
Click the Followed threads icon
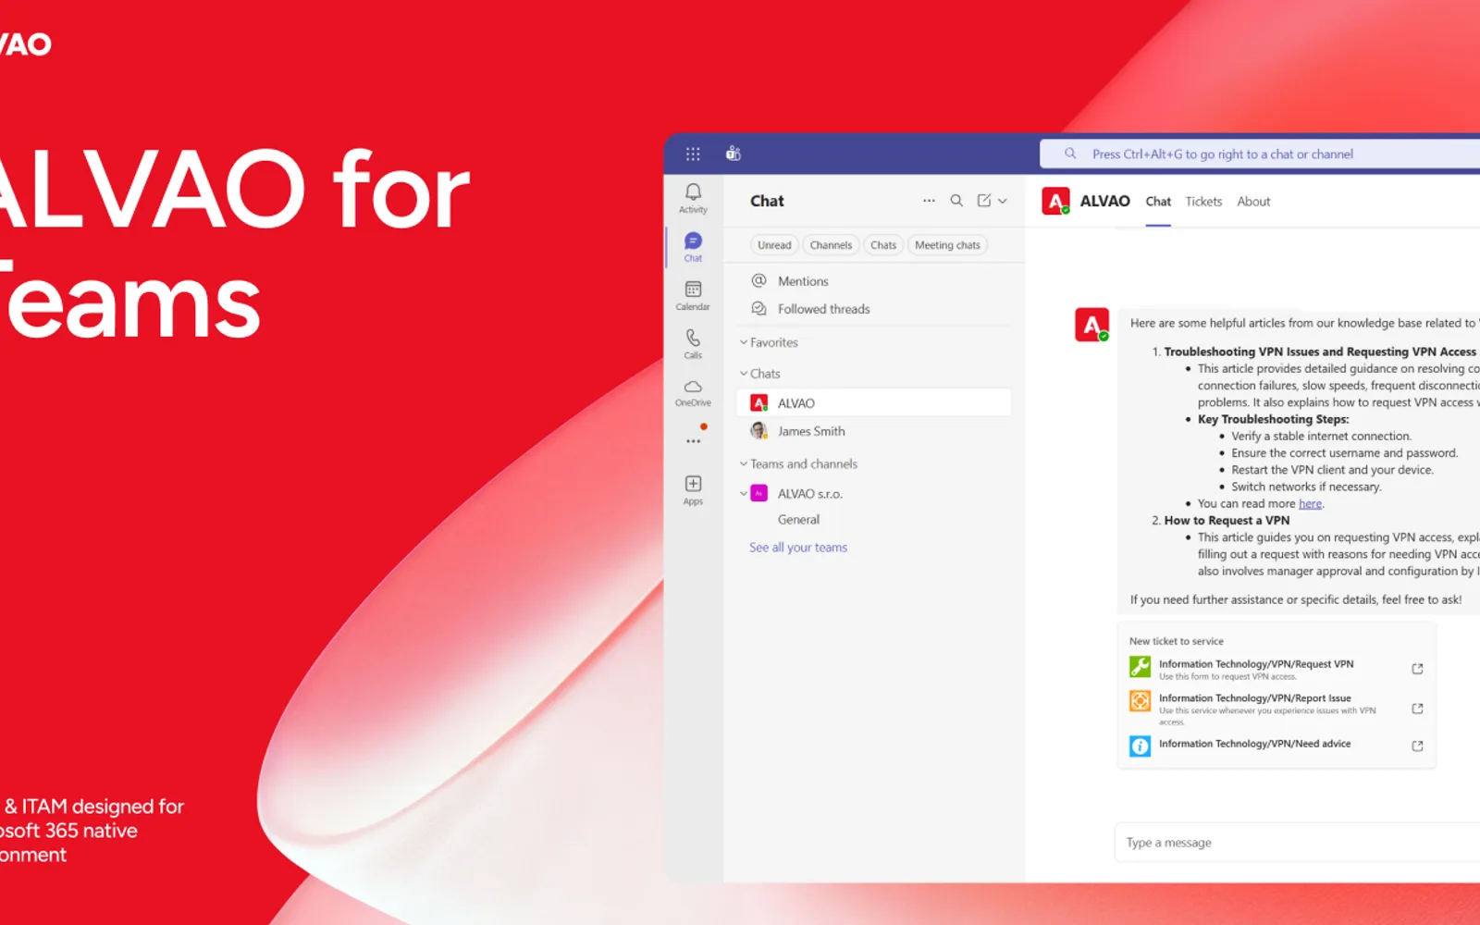point(759,308)
